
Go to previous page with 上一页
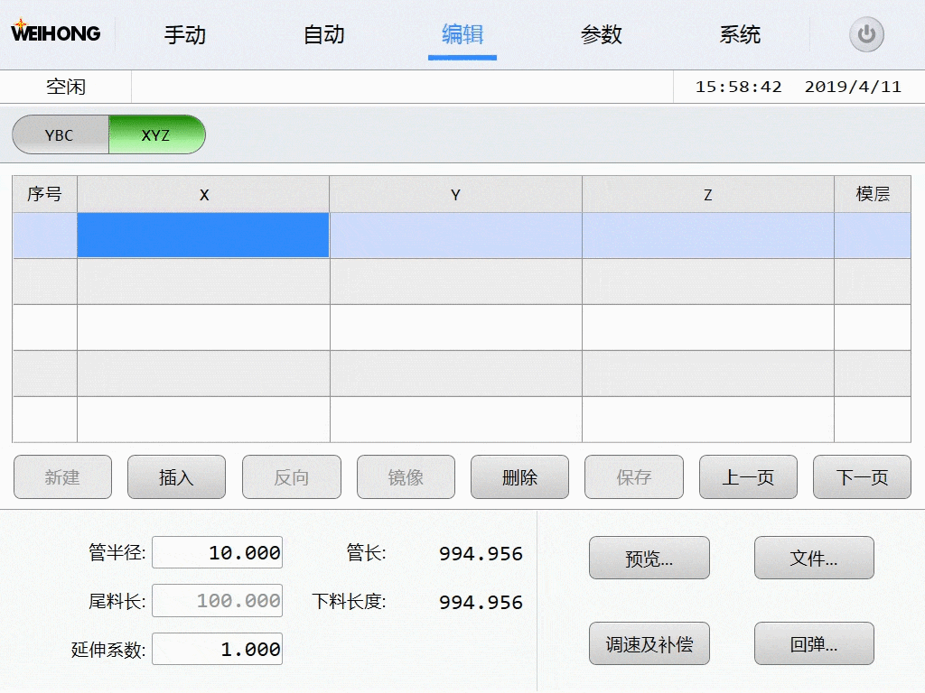click(748, 476)
